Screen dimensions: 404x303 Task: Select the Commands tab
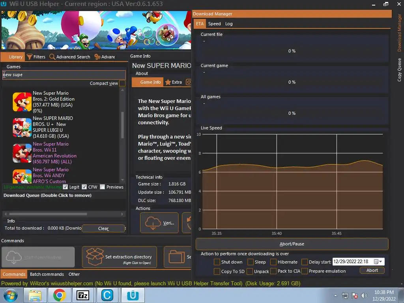[x=14, y=274]
